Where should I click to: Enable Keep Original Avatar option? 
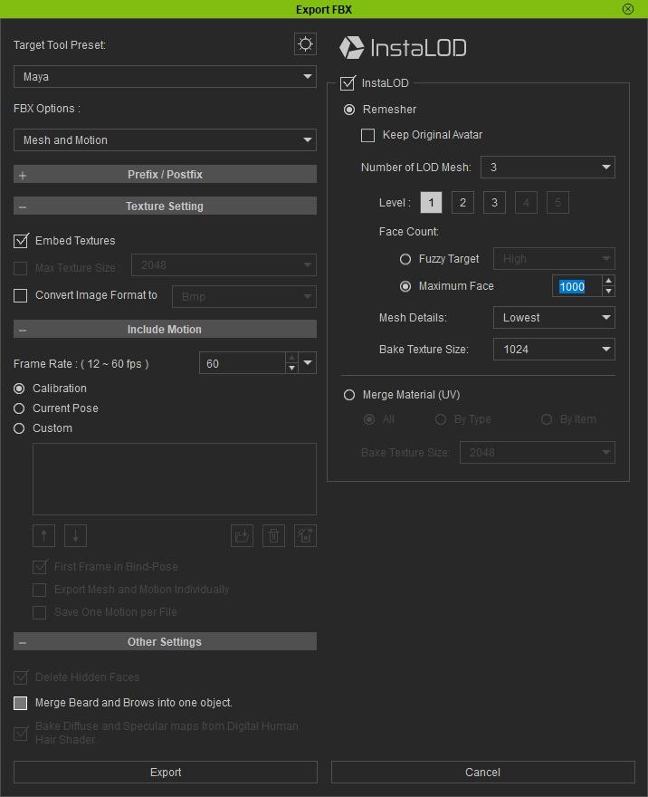click(367, 135)
